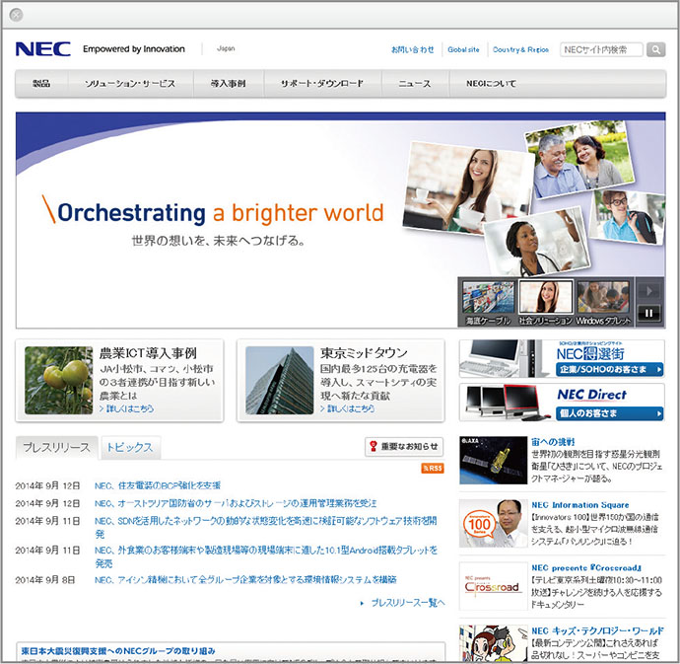Open the Crossroad logo thumbnail
The height and width of the screenshot is (664, 680).
pyautogui.click(x=493, y=586)
